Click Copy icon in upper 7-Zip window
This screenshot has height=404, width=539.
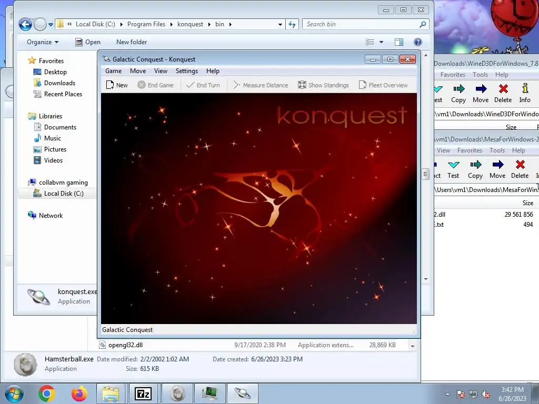[x=458, y=94]
